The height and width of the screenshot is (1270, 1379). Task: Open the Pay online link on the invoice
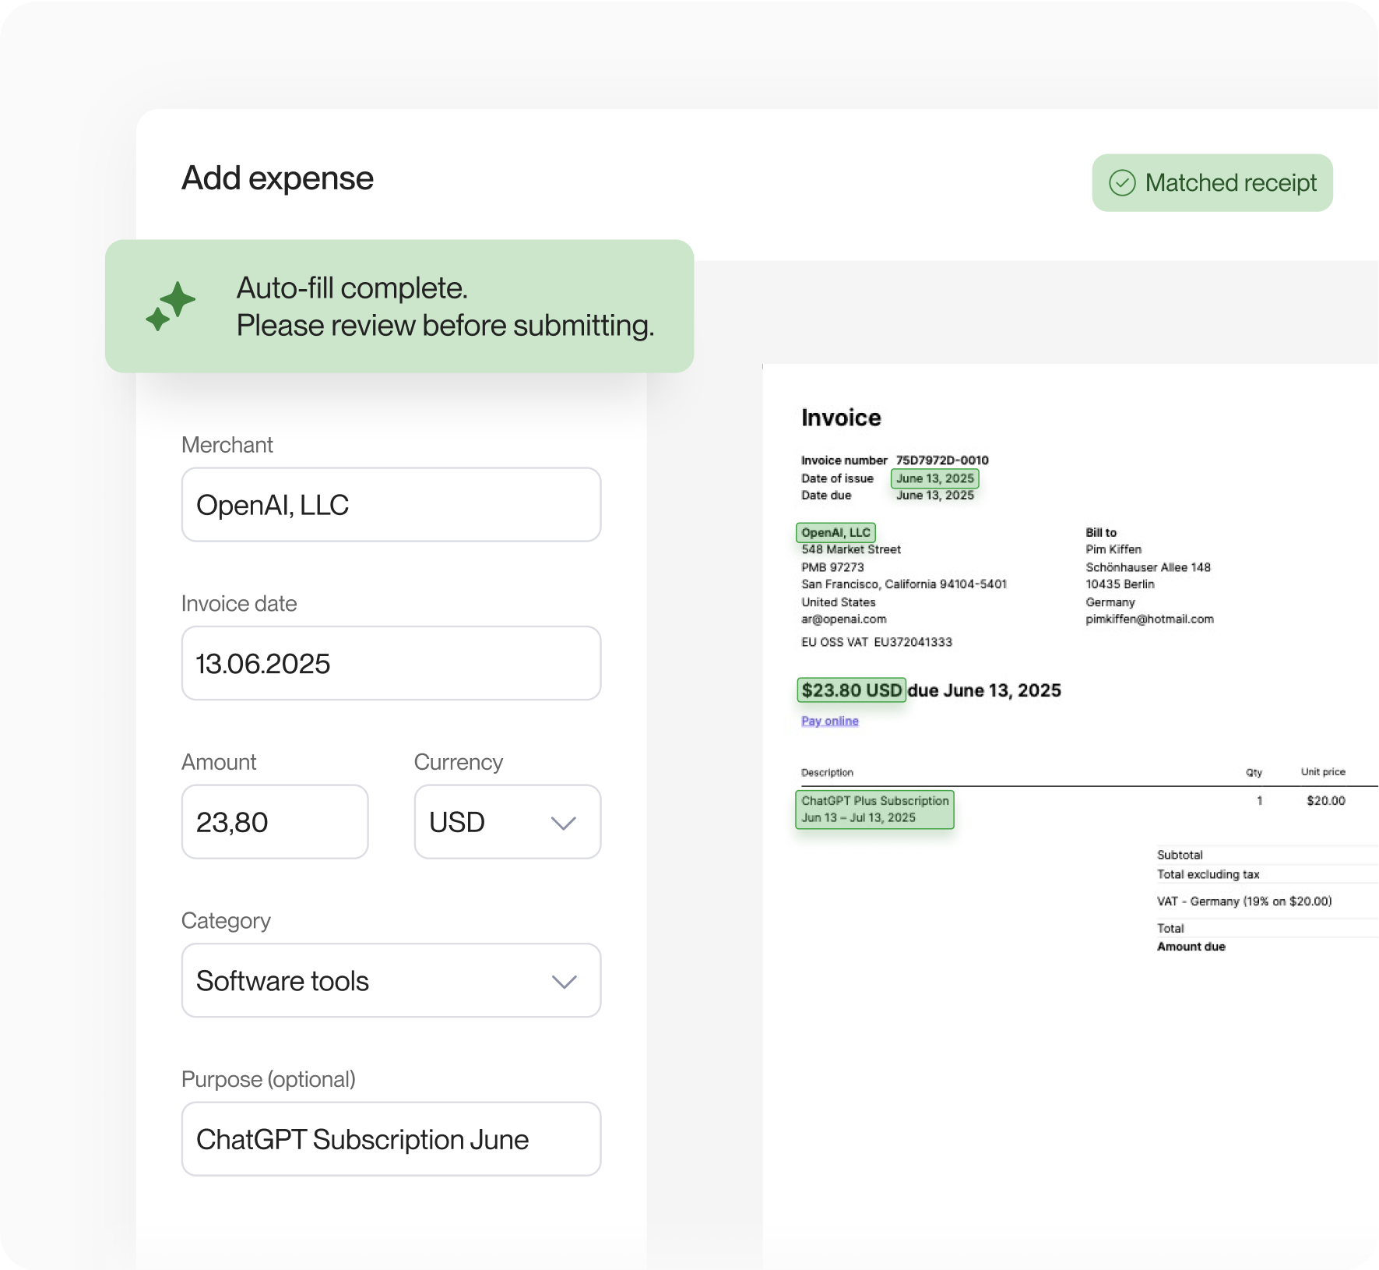tap(830, 721)
